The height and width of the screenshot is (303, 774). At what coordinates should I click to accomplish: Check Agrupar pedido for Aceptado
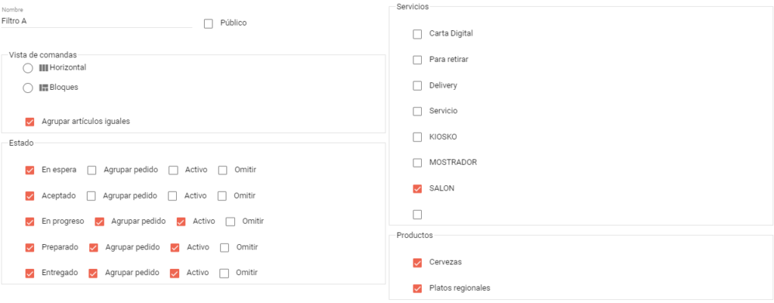91,196
